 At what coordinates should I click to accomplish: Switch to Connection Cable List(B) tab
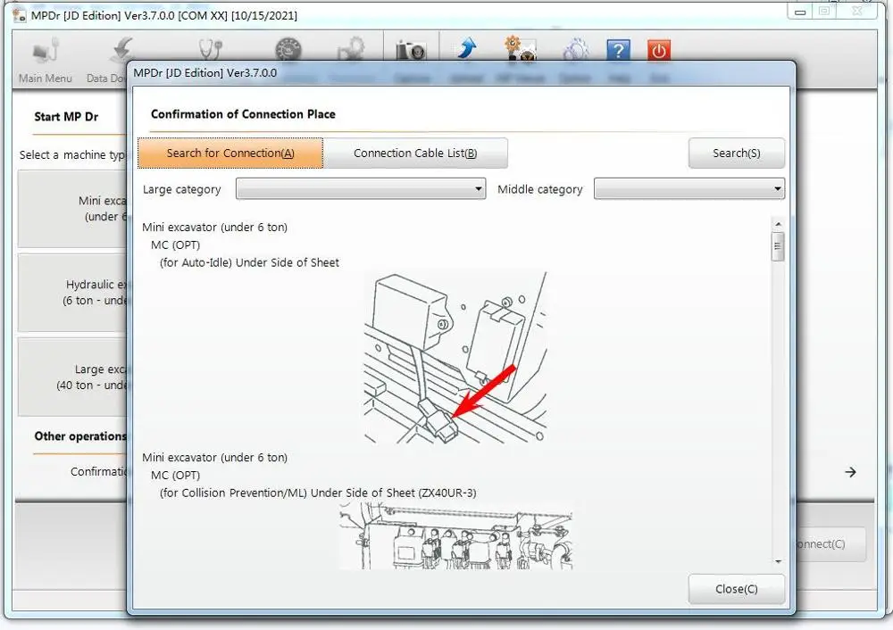415,153
